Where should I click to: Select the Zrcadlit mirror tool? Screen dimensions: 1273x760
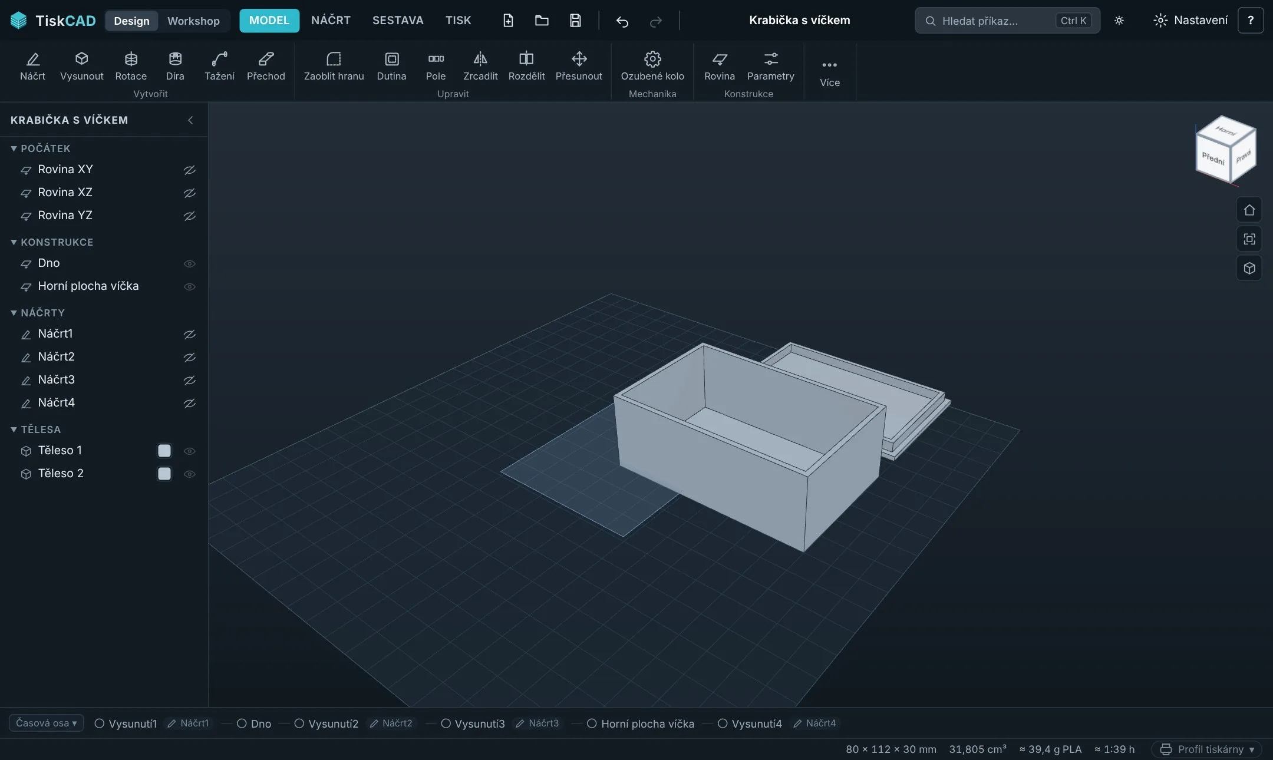(480, 66)
